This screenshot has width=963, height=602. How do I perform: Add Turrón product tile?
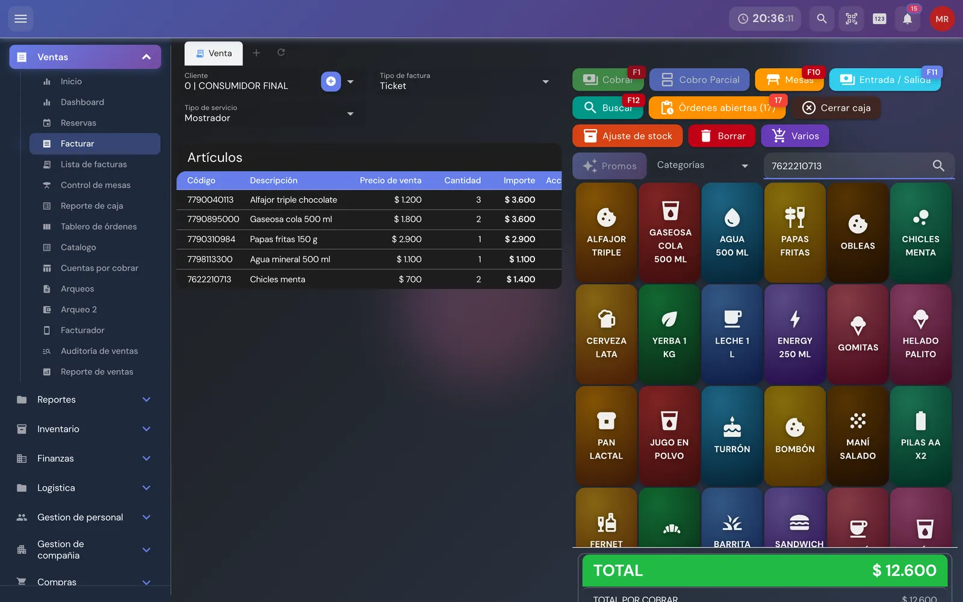click(x=732, y=436)
